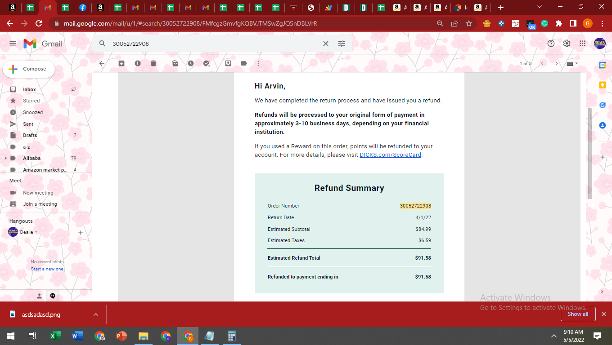Collapse the side panel chevron
The image size is (612, 345).
coord(603,292)
